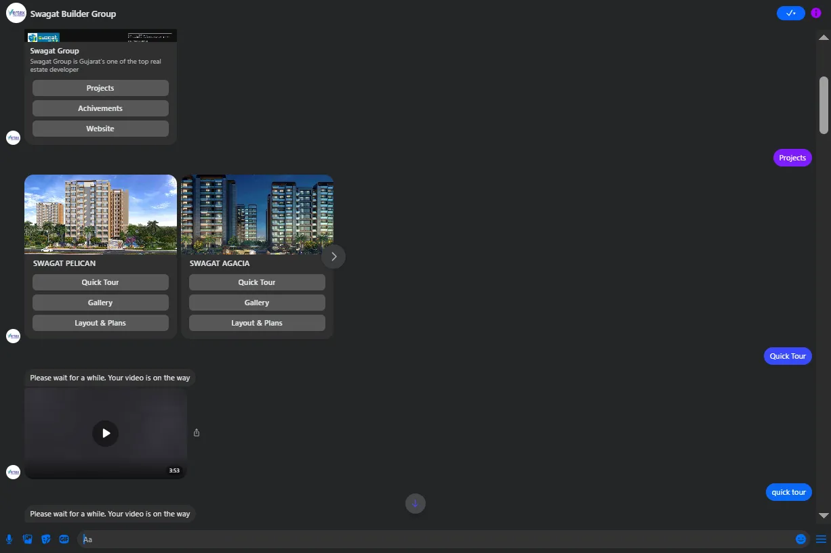Open the attach photo icon
831x553 pixels.
coord(28,539)
